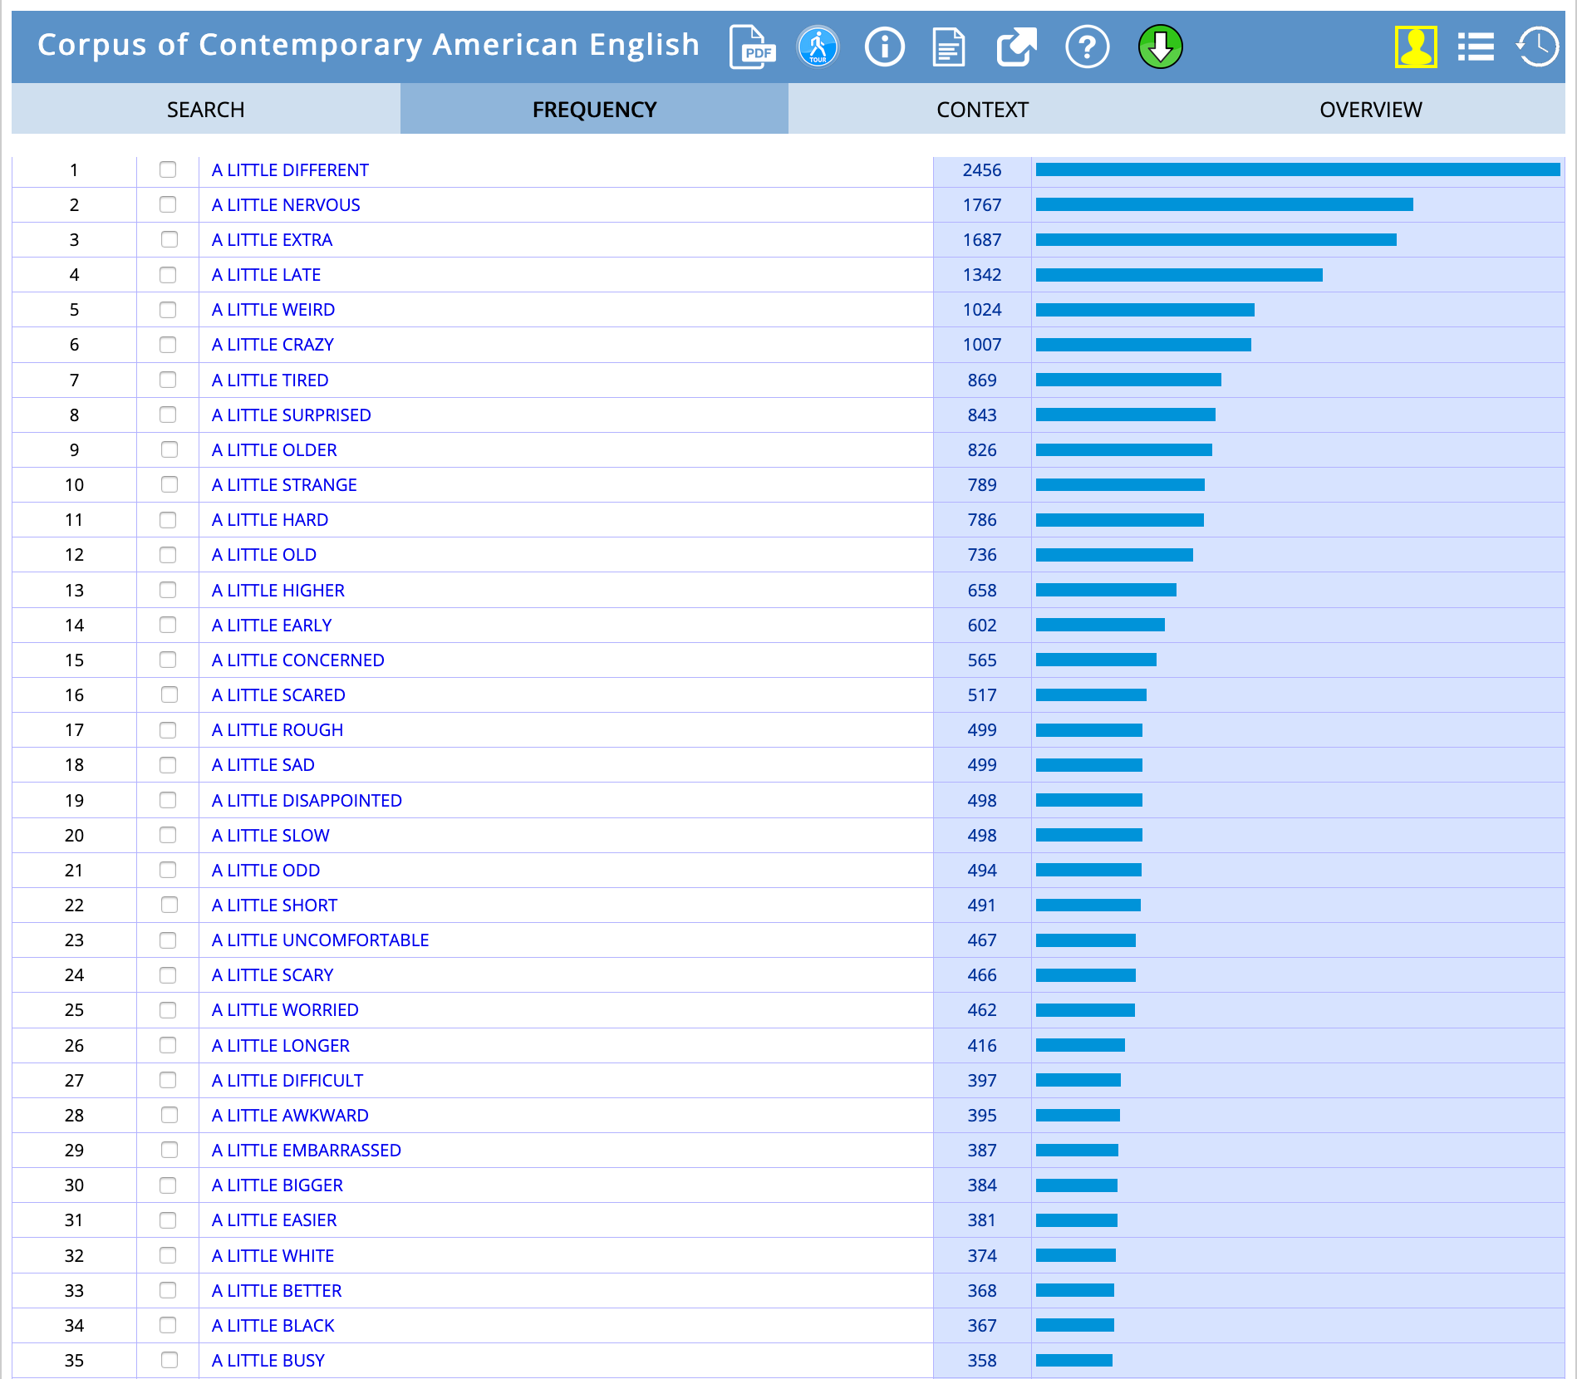This screenshot has height=1379, width=1577.
Task: Click the A LITTLE BIGGER entry
Action: (x=278, y=1185)
